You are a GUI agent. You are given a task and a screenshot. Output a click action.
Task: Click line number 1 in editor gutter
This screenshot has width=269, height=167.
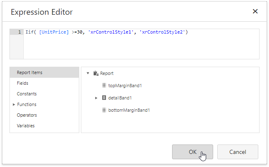click(x=19, y=32)
